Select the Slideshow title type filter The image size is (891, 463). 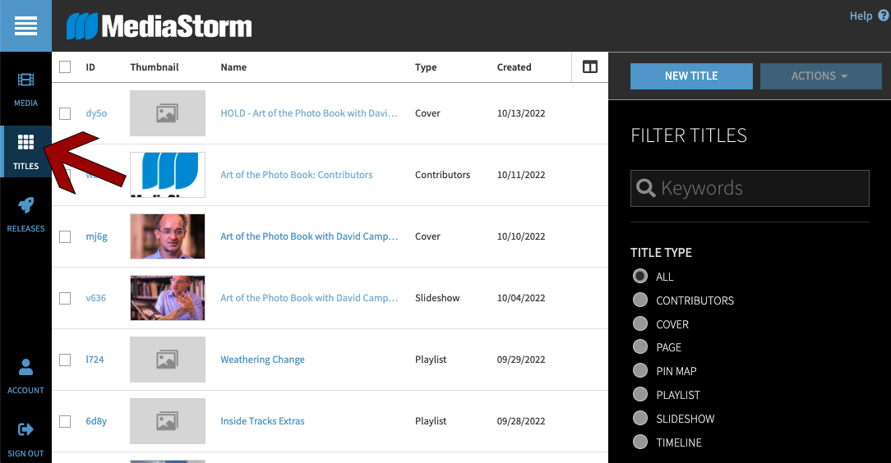pos(640,419)
